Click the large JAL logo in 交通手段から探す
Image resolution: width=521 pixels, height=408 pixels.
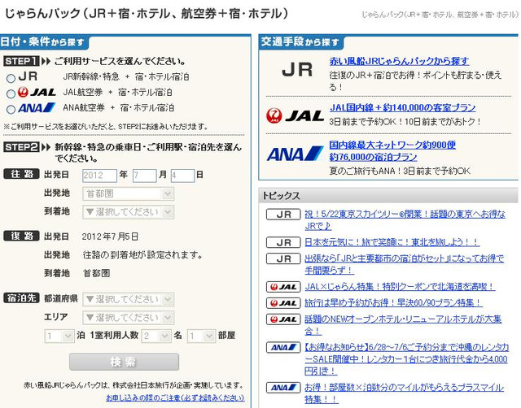[x=295, y=115]
